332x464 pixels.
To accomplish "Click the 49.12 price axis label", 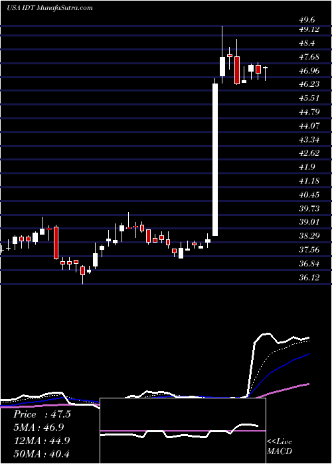I will click(309, 29).
